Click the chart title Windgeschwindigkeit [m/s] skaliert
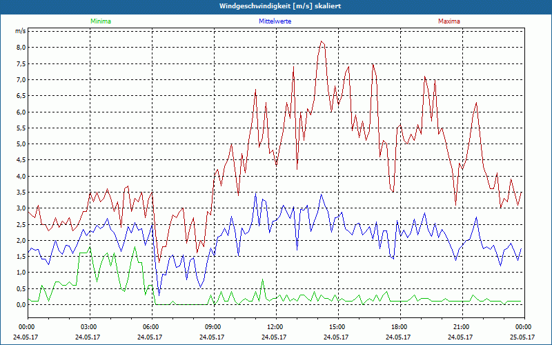 pyautogui.click(x=280, y=6)
